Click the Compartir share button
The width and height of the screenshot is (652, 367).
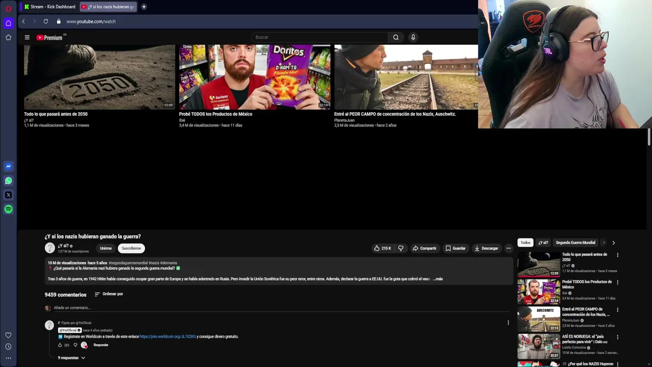coord(424,248)
